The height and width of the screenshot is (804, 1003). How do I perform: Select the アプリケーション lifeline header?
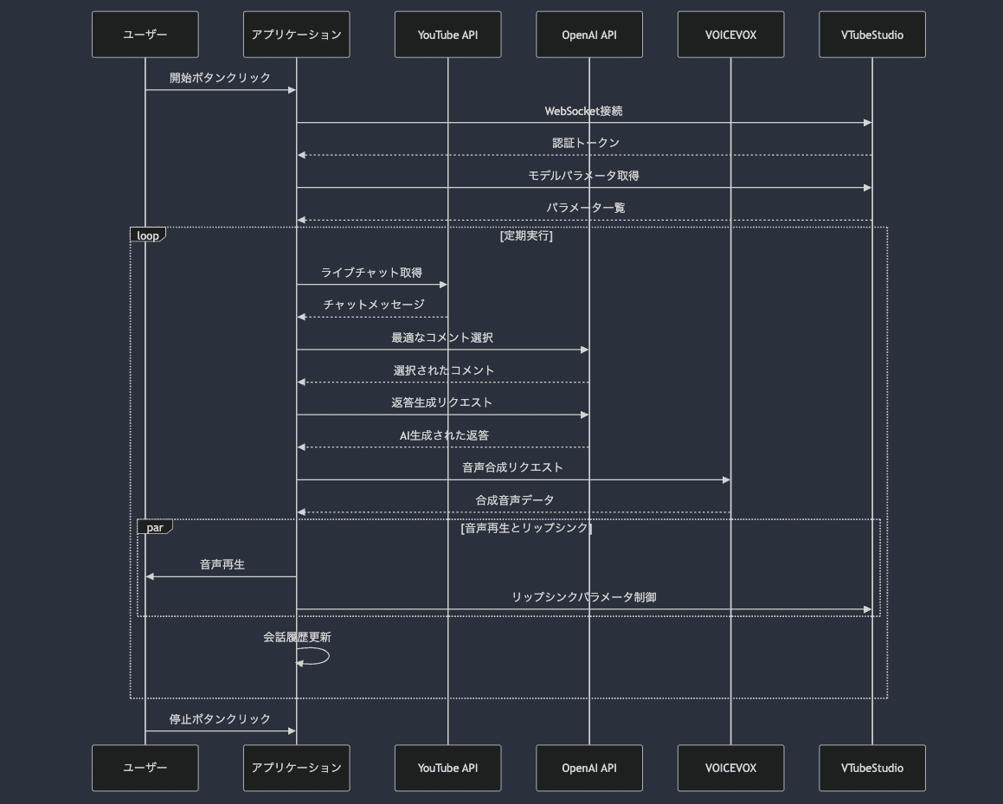pos(296,34)
